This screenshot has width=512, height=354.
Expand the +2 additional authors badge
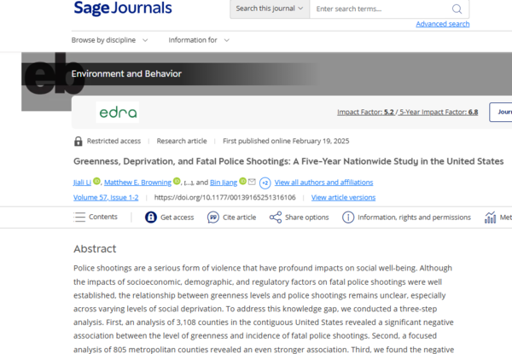265,183
